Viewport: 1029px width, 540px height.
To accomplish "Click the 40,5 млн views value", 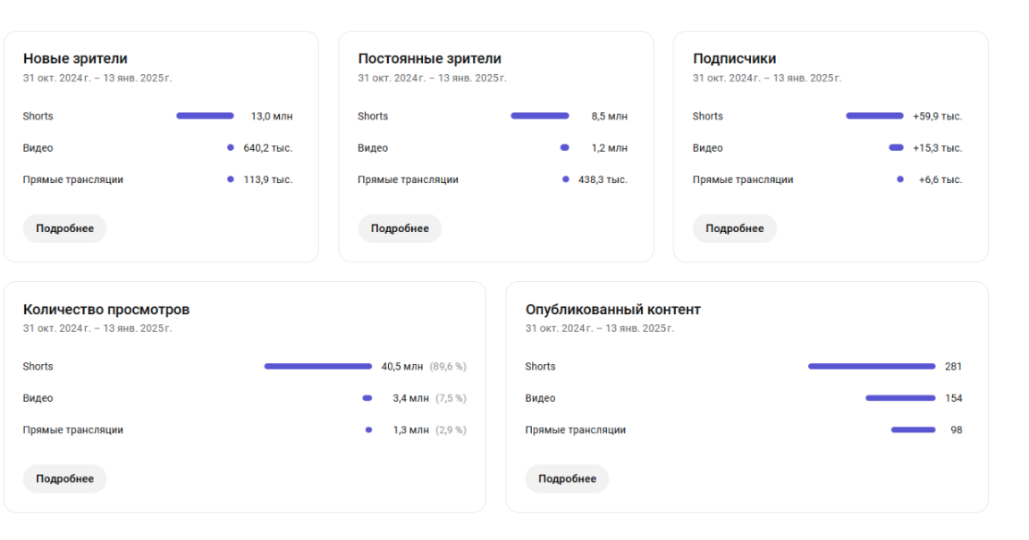I will [402, 366].
